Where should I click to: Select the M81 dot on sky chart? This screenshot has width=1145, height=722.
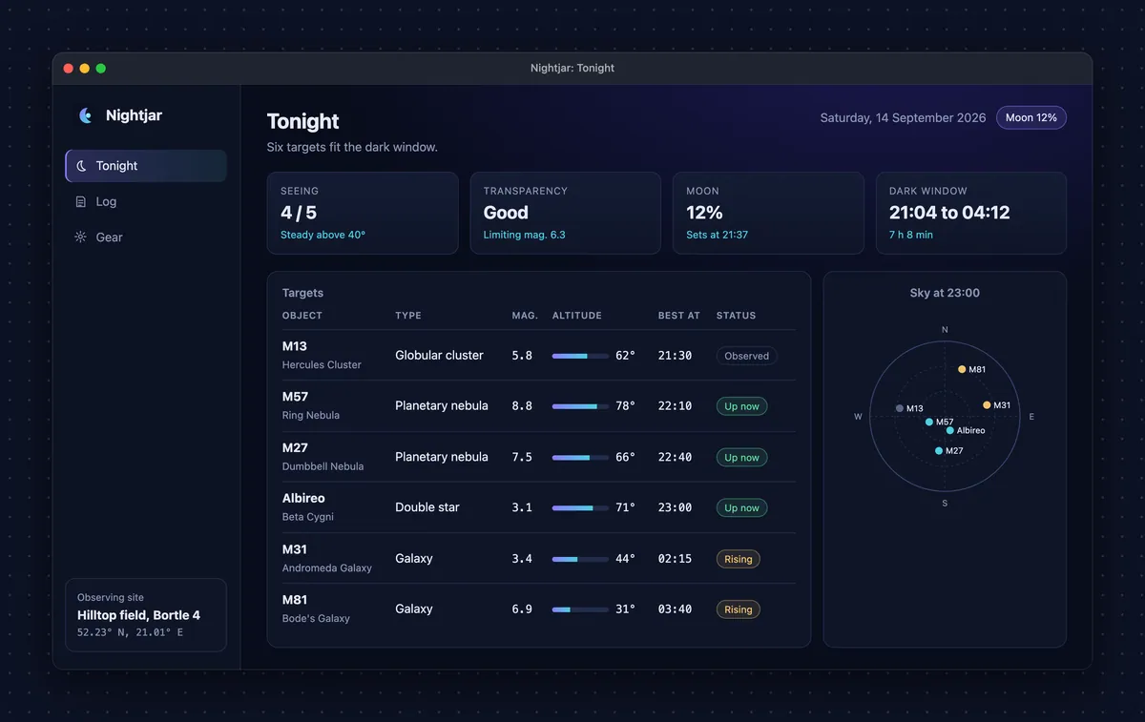pyautogui.click(x=962, y=369)
